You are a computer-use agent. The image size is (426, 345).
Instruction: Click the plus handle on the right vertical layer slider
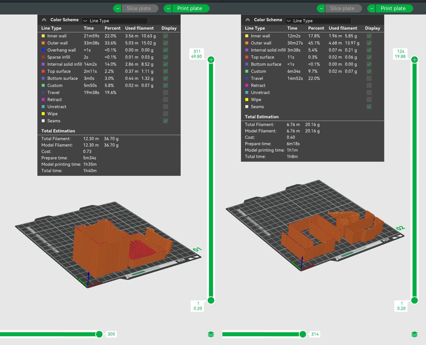(415, 60)
